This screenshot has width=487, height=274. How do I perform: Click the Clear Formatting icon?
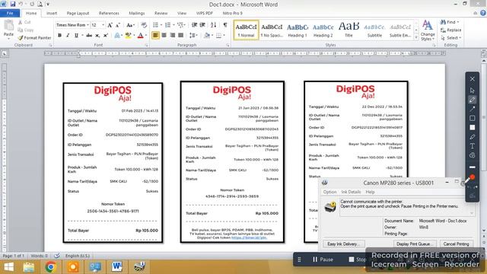pos(144,25)
